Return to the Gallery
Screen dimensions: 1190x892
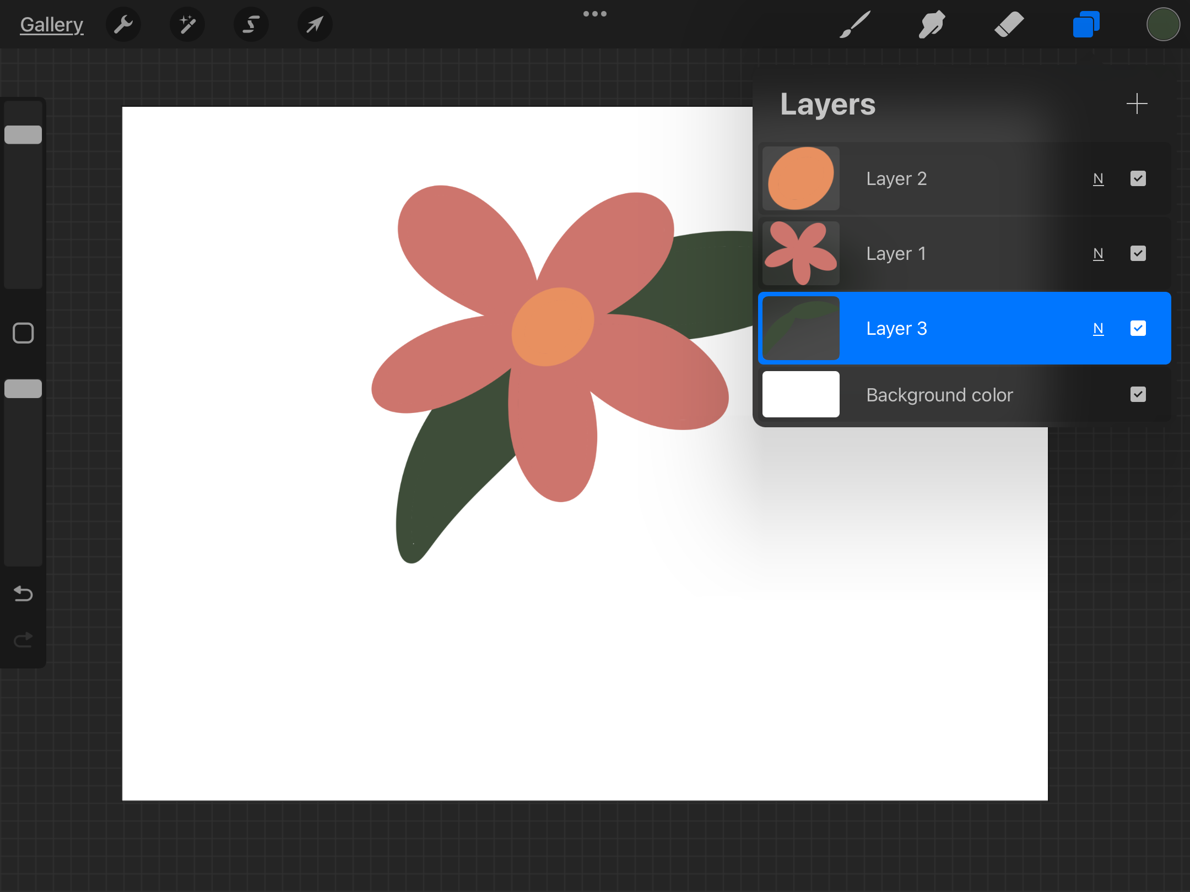(x=51, y=24)
